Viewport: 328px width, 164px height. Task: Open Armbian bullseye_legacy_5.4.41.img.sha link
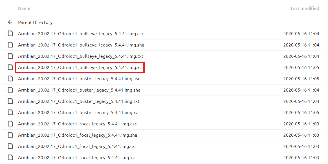81,45
